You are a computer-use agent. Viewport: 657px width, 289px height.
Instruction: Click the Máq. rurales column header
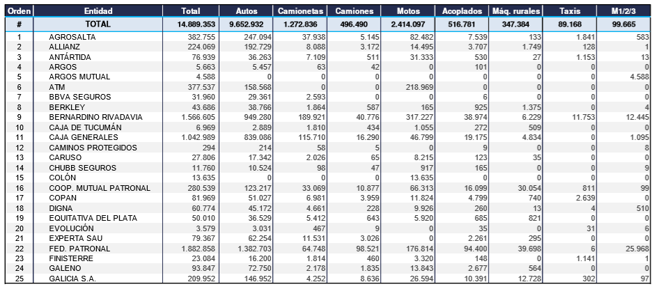[x=516, y=11]
